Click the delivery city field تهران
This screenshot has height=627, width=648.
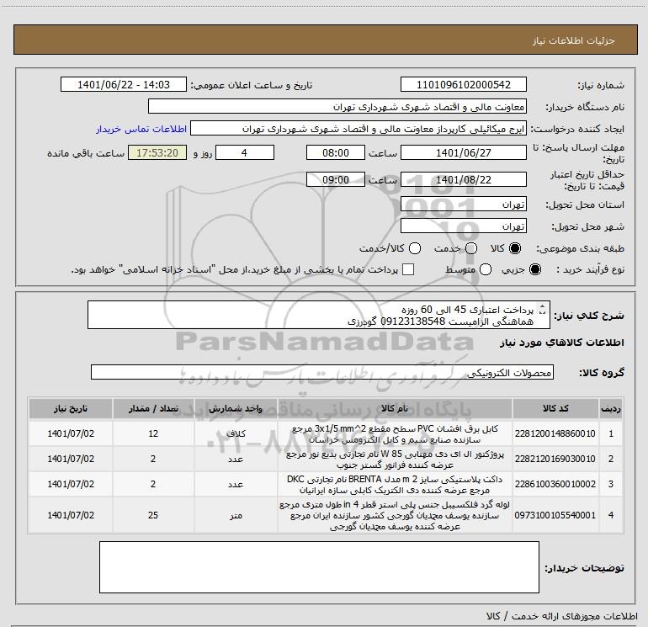[463, 226]
